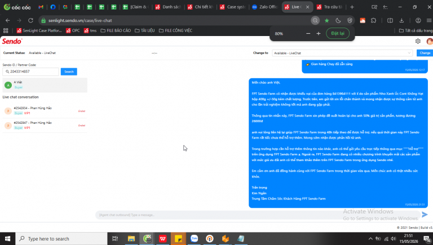
Task: Open a new browser tab
Action: point(352,7)
